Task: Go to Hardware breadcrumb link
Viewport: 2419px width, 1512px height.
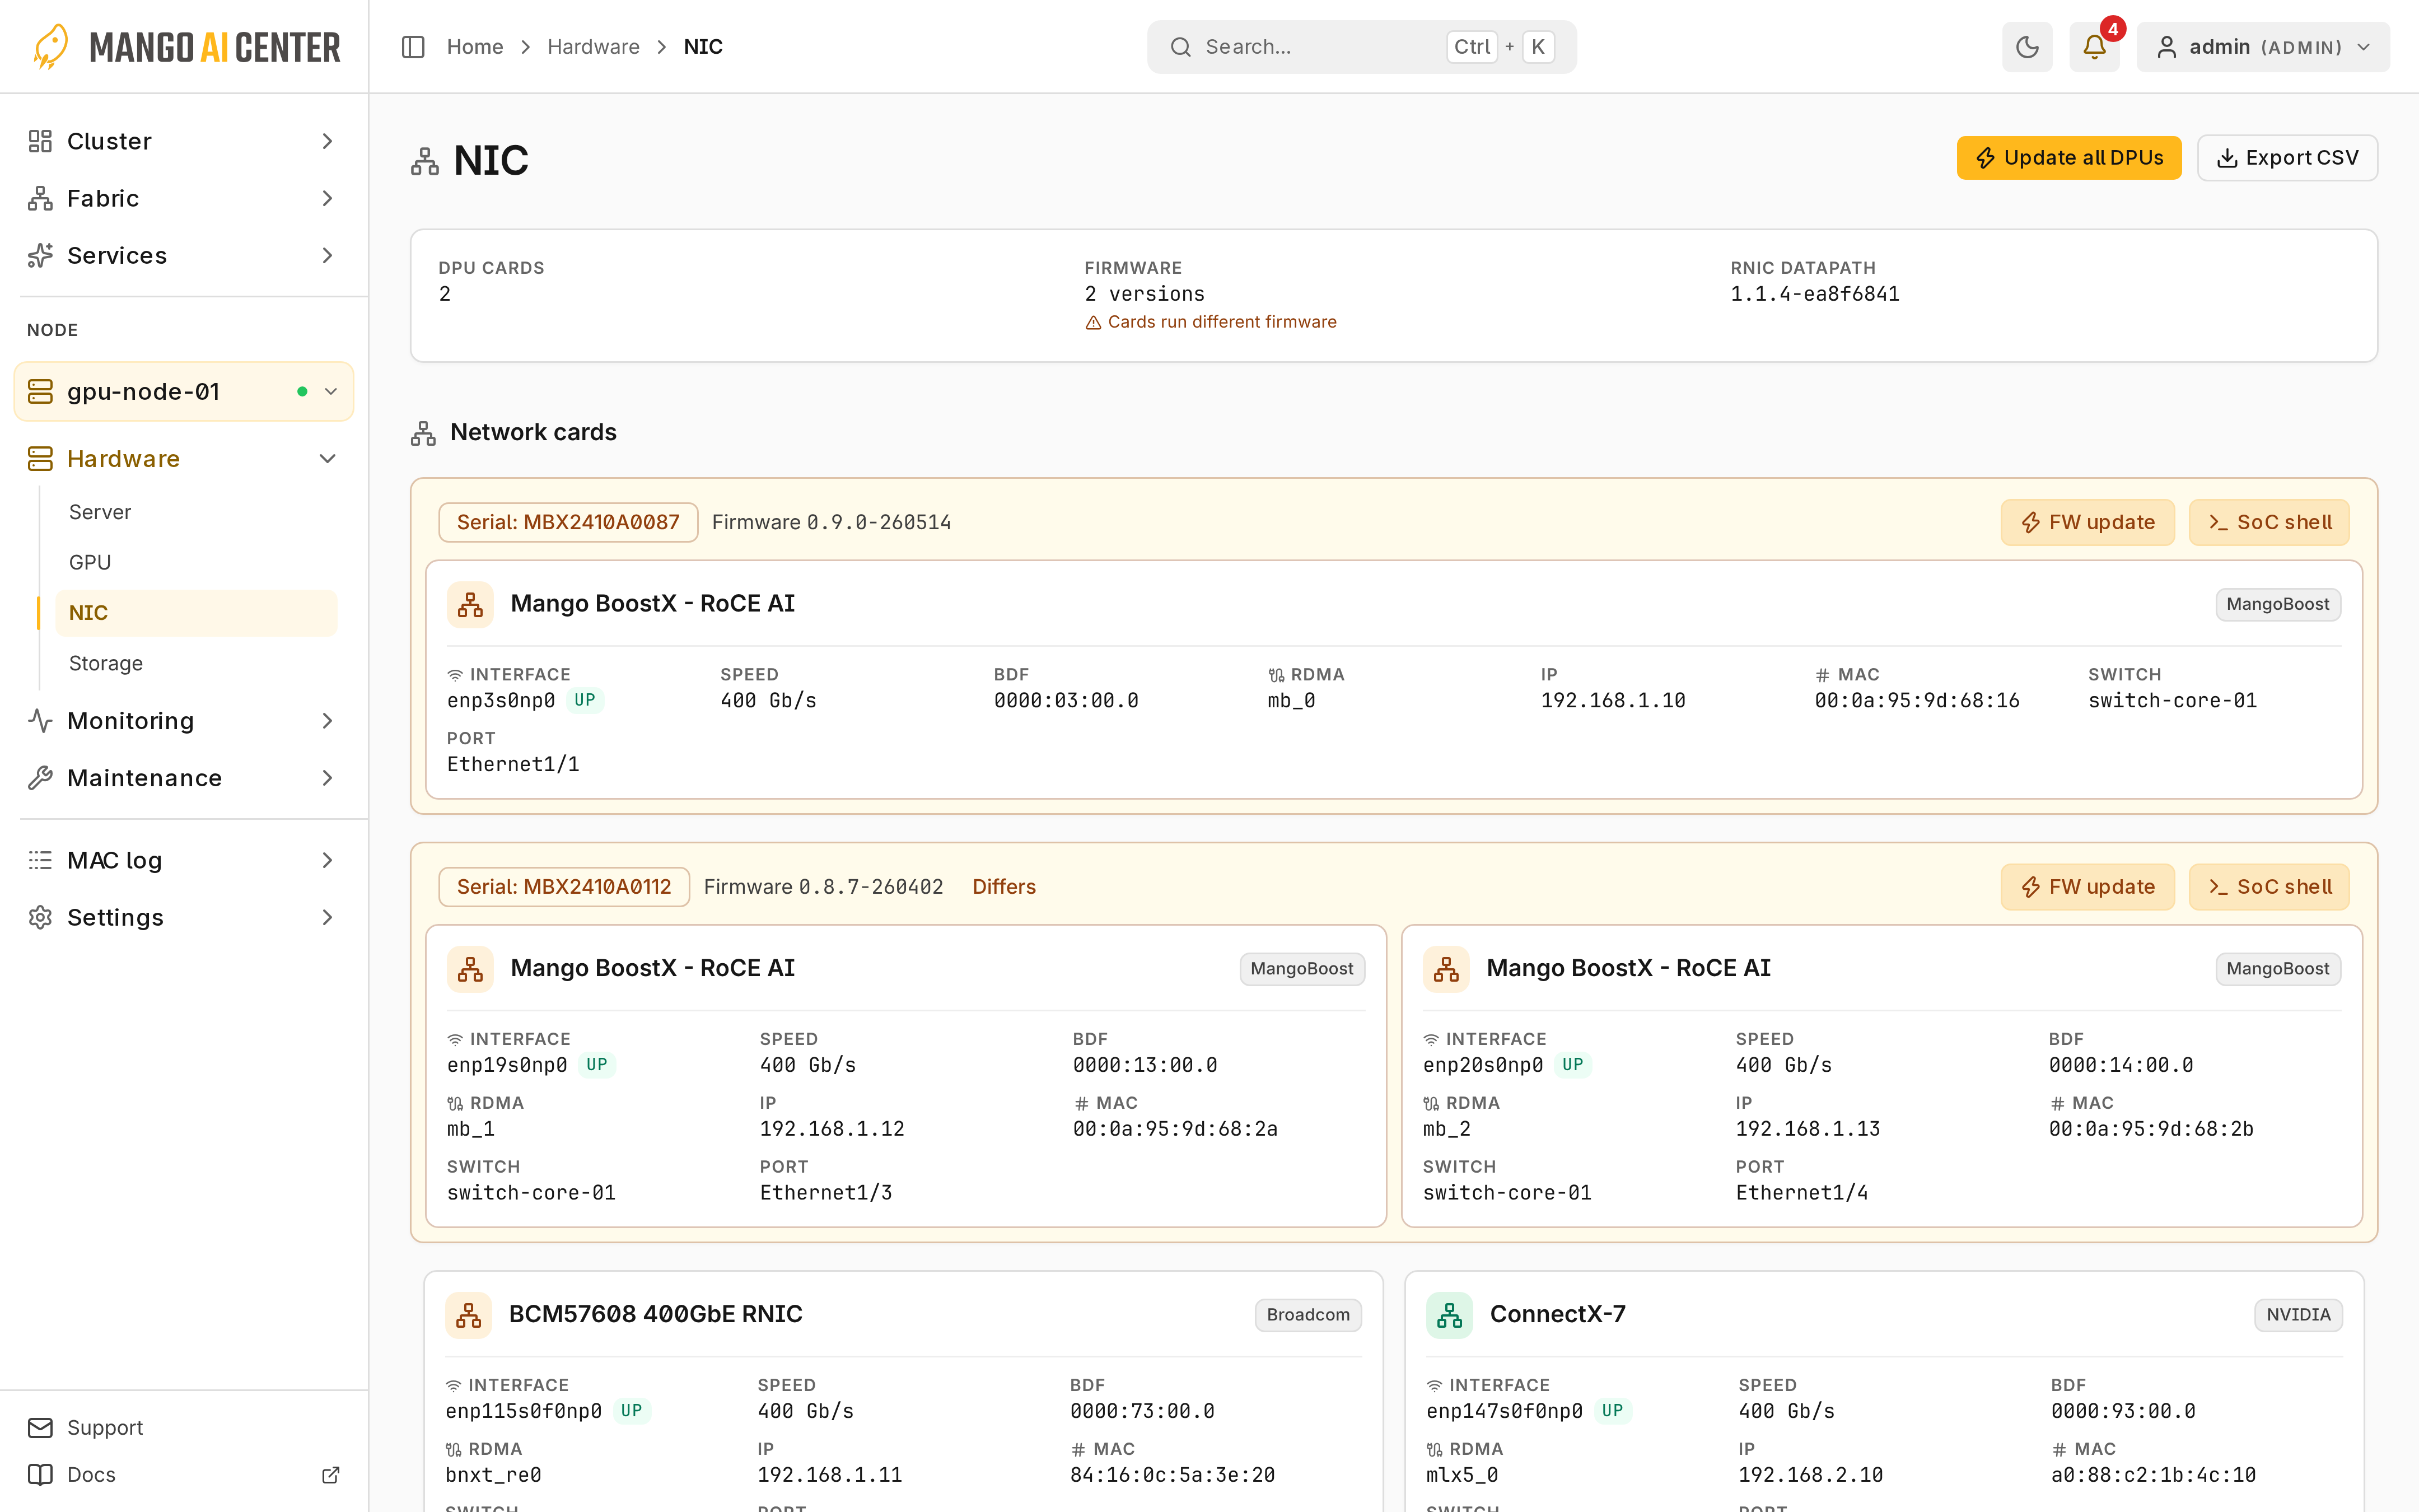Action: [x=594, y=47]
